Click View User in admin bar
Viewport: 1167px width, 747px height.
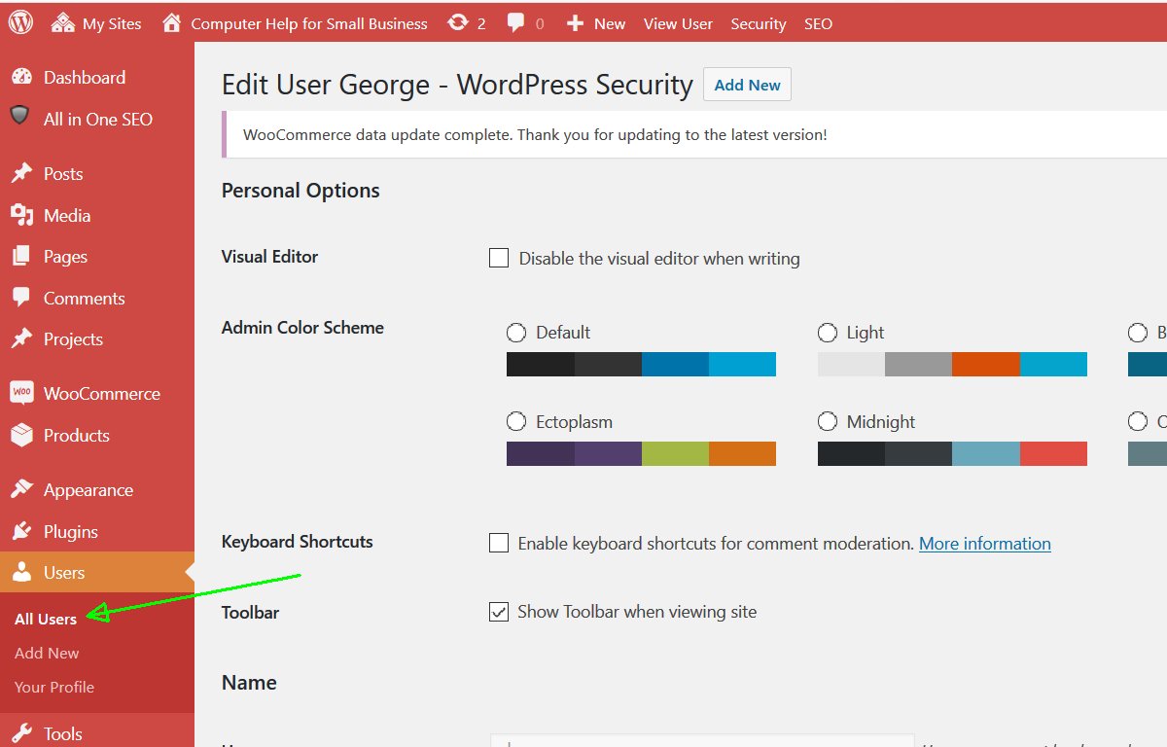678,23
